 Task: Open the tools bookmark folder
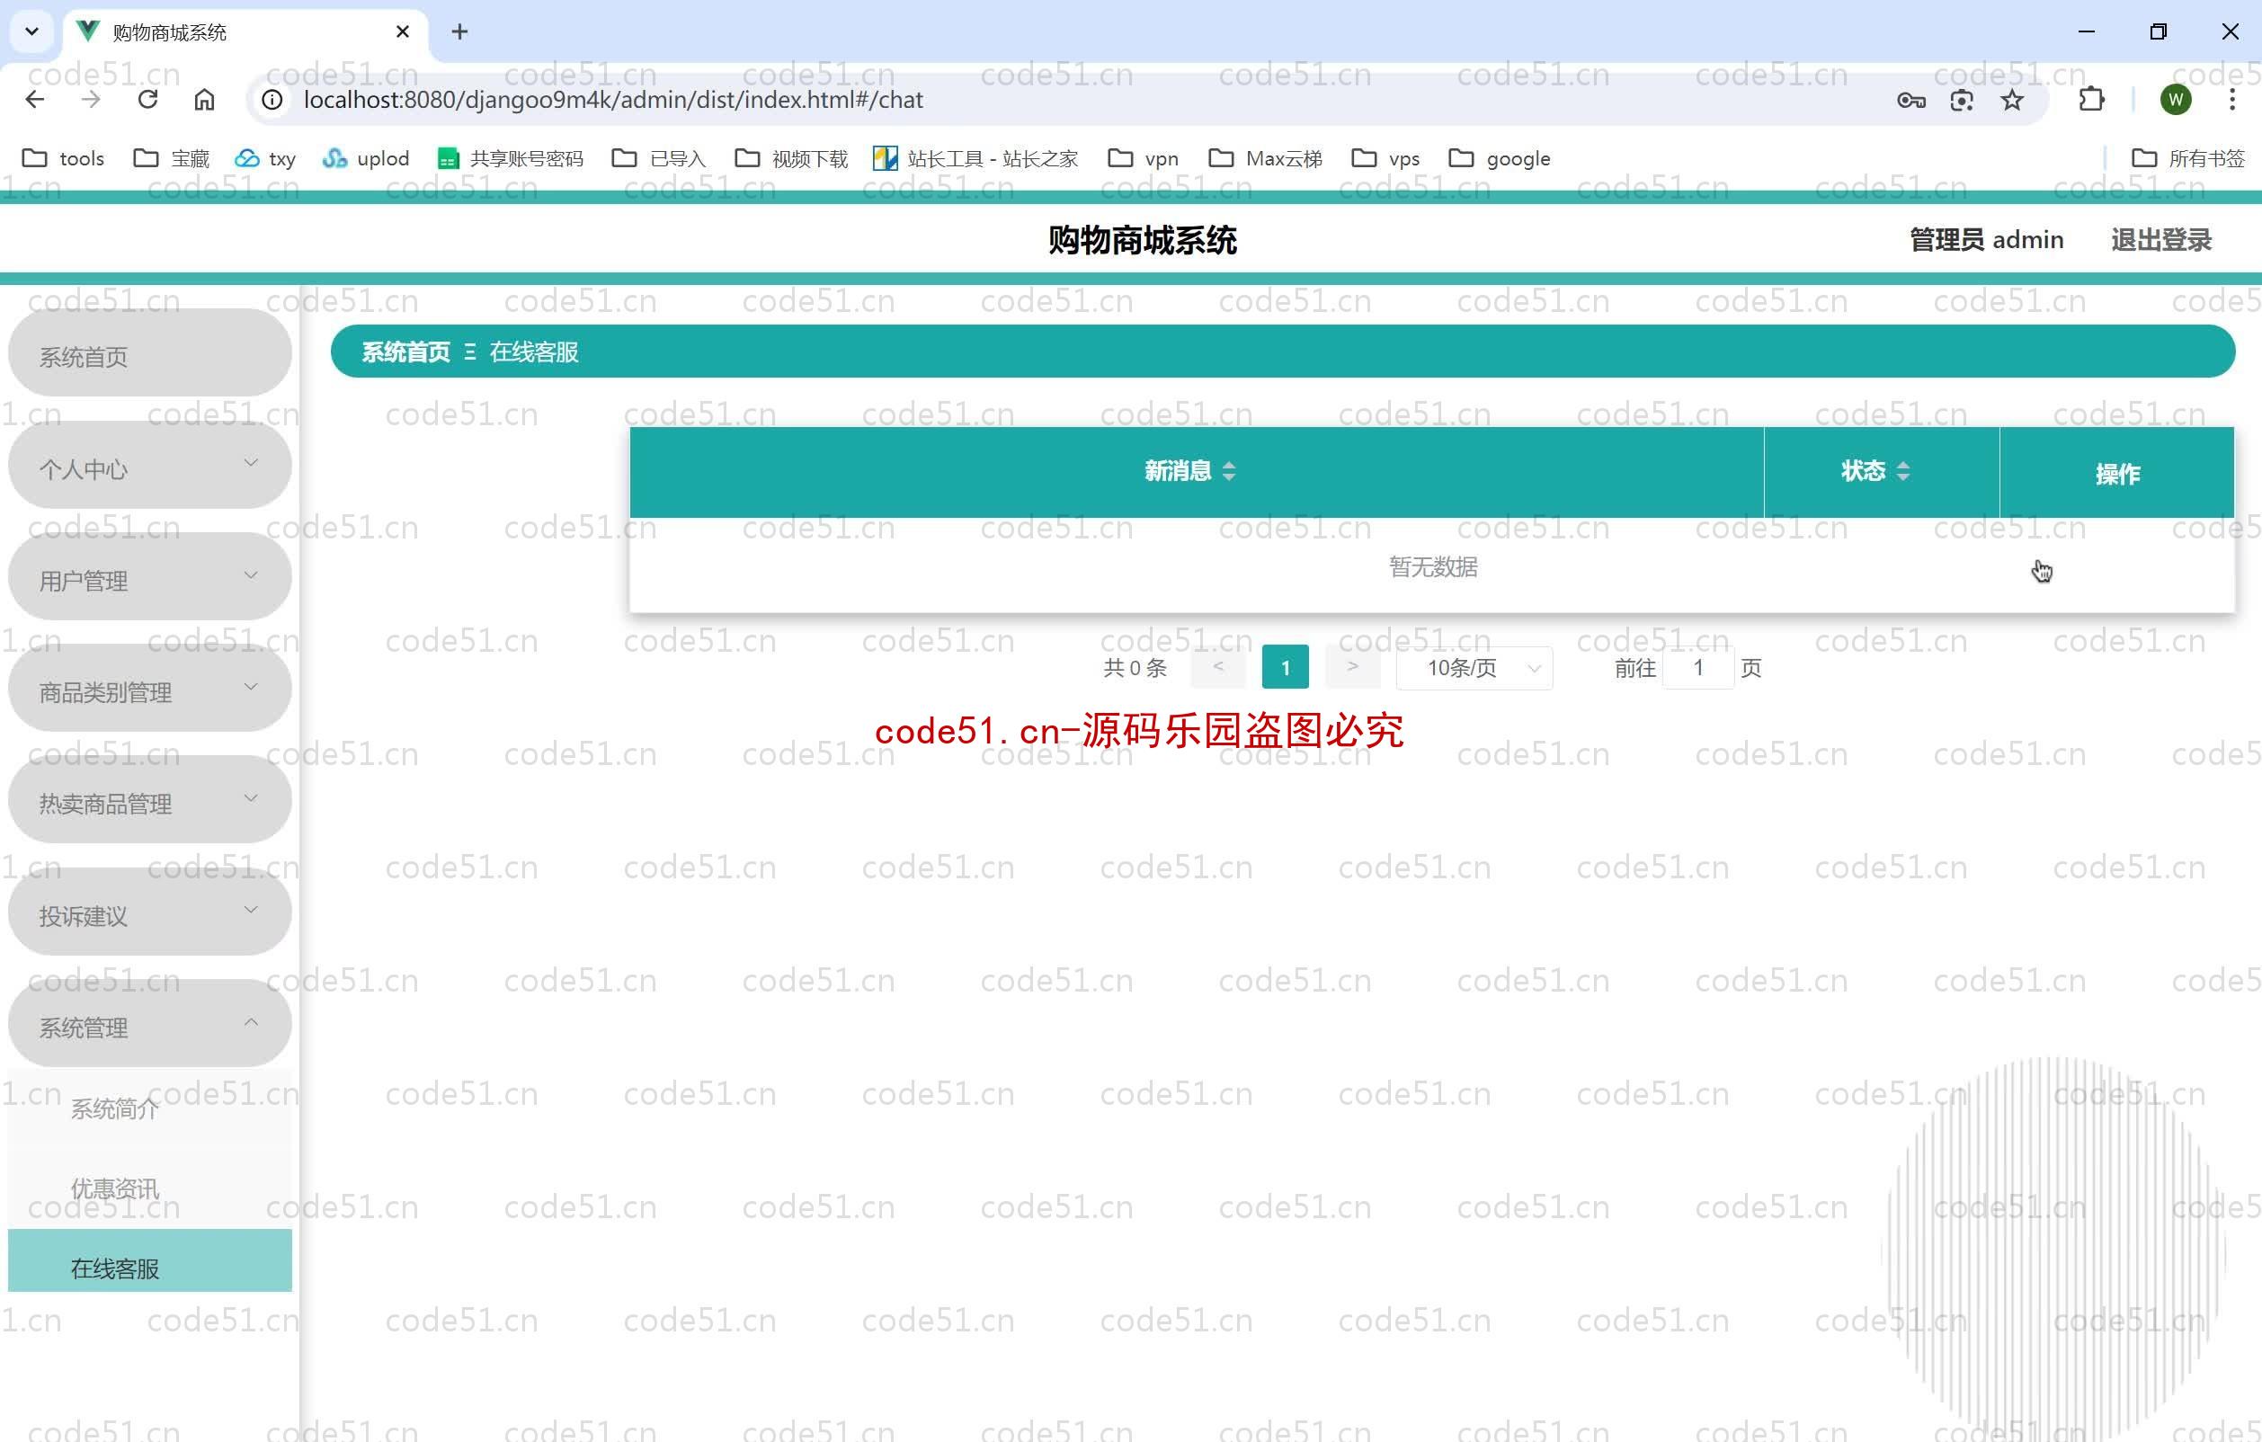point(63,158)
